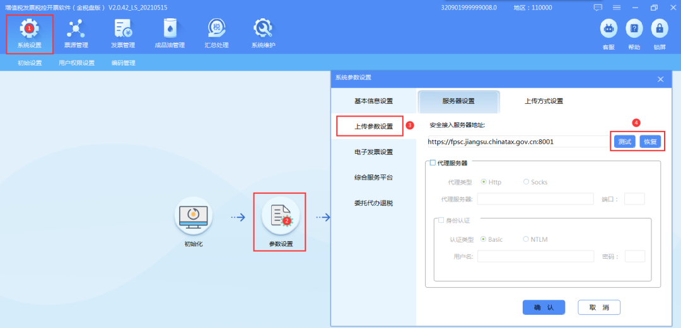Confirm settings with 确认 button

544,307
